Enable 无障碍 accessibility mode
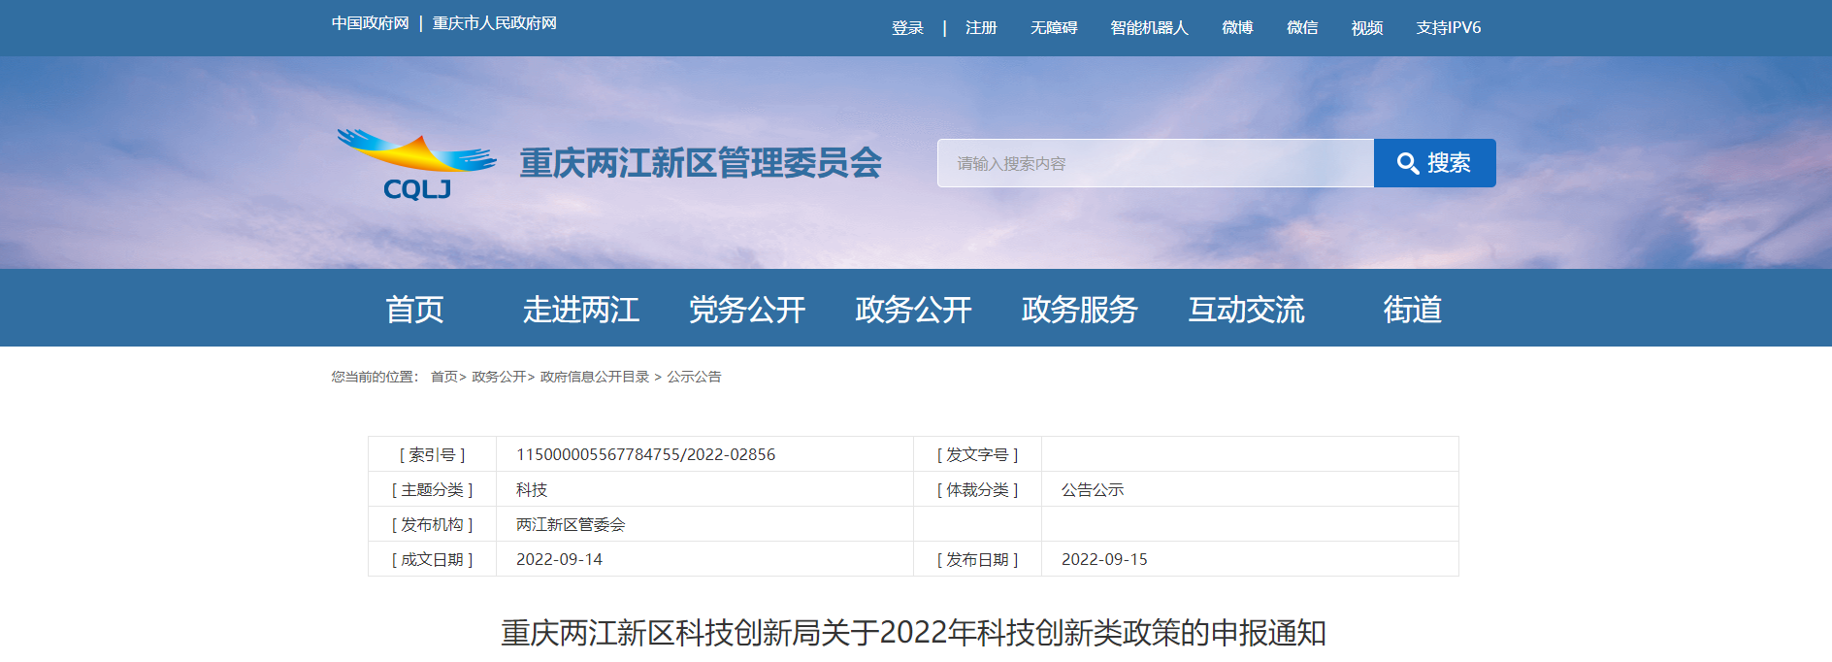This screenshot has width=1832, height=662. (x=1054, y=28)
